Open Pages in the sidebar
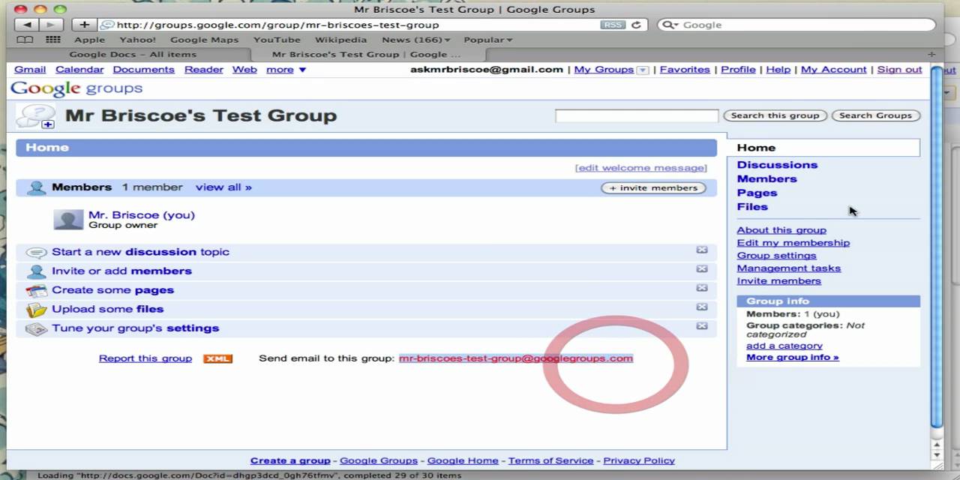The image size is (960, 480). (757, 193)
